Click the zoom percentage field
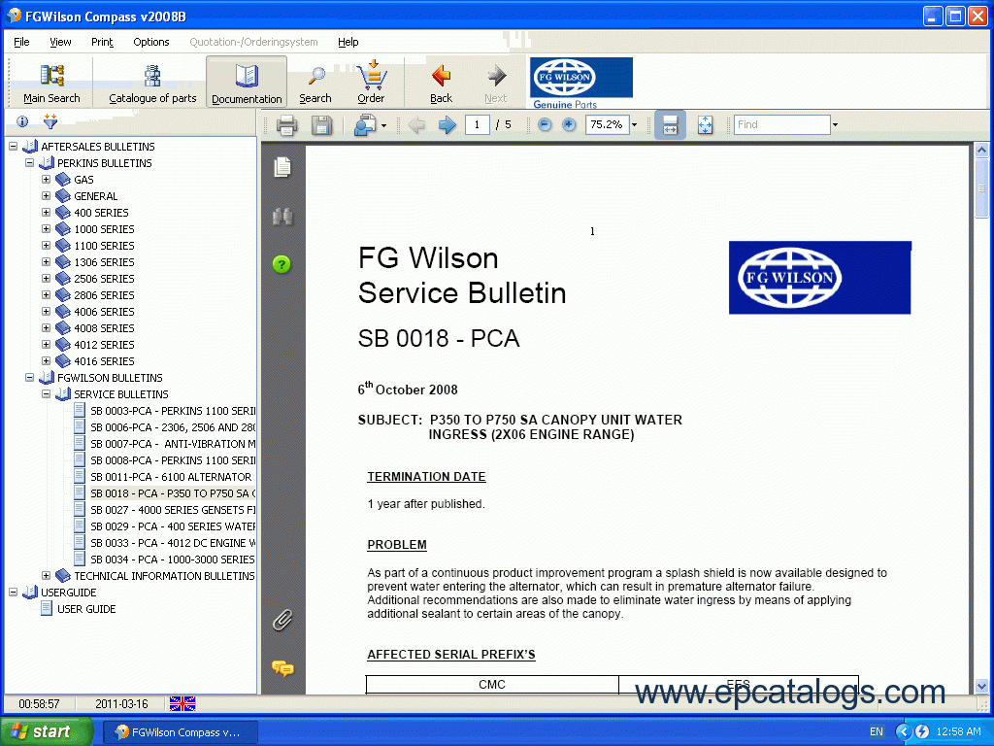 (x=607, y=125)
